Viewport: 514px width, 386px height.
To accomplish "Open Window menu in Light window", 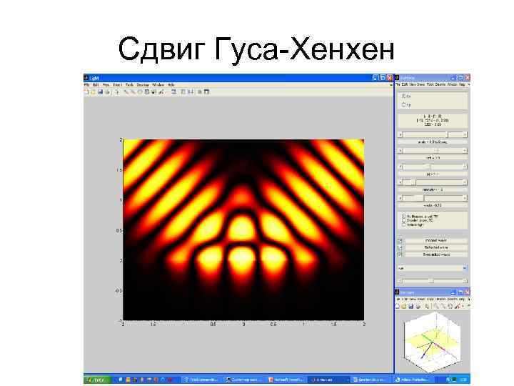I will [x=158, y=84].
